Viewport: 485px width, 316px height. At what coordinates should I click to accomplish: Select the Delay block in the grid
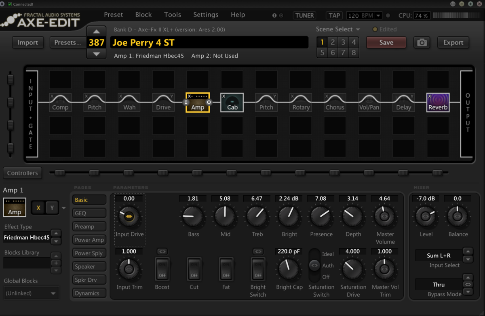pyautogui.click(x=403, y=103)
